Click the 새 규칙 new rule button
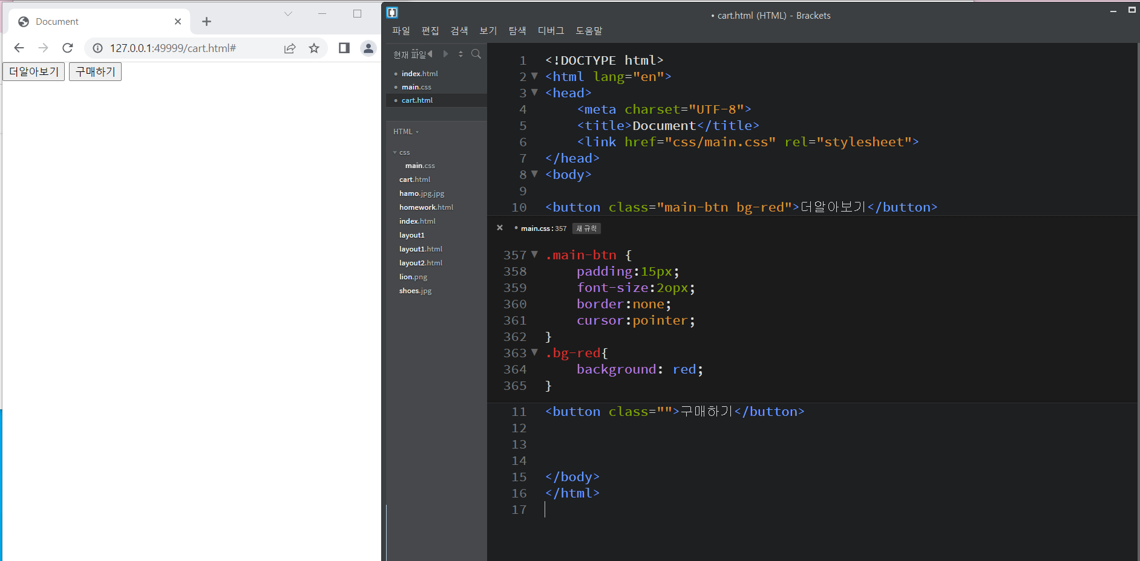 pos(586,229)
